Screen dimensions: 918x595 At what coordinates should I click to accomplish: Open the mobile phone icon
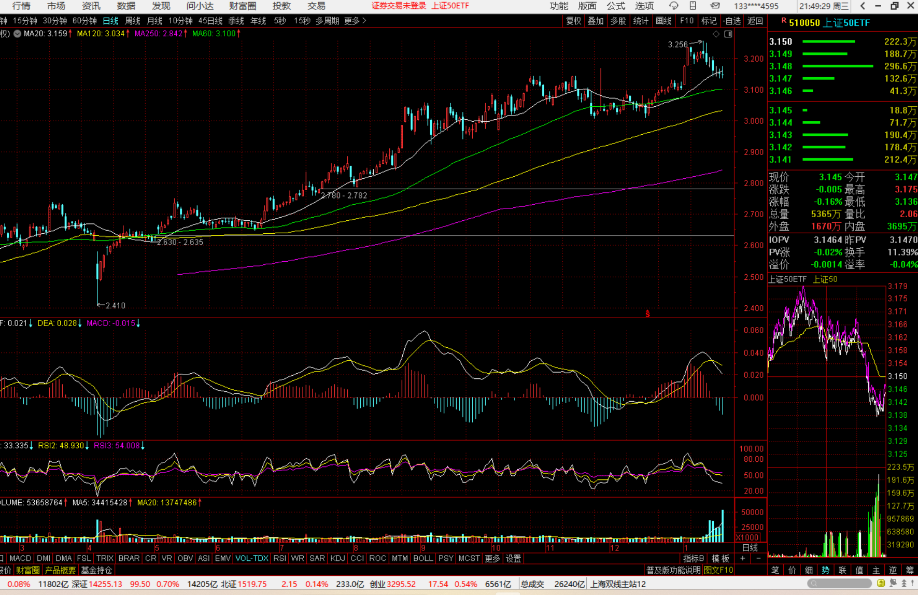coord(693,6)
